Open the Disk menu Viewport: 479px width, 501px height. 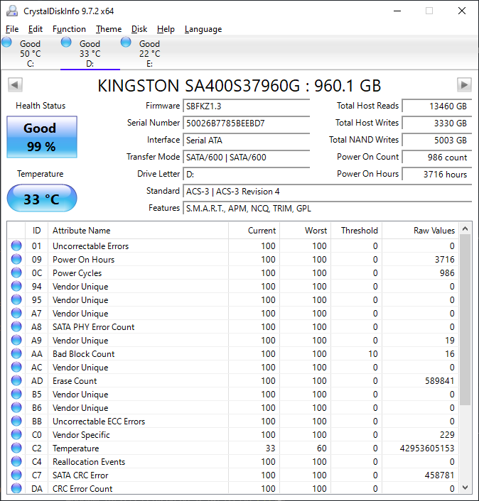pos(139,29)
